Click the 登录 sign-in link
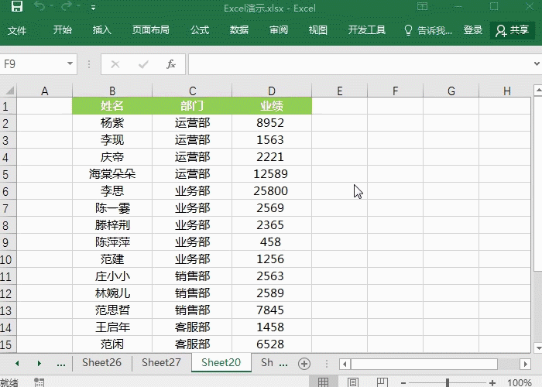Image resolution: width=542 pixels, height=387 pixels. click(x=473, y=30)
